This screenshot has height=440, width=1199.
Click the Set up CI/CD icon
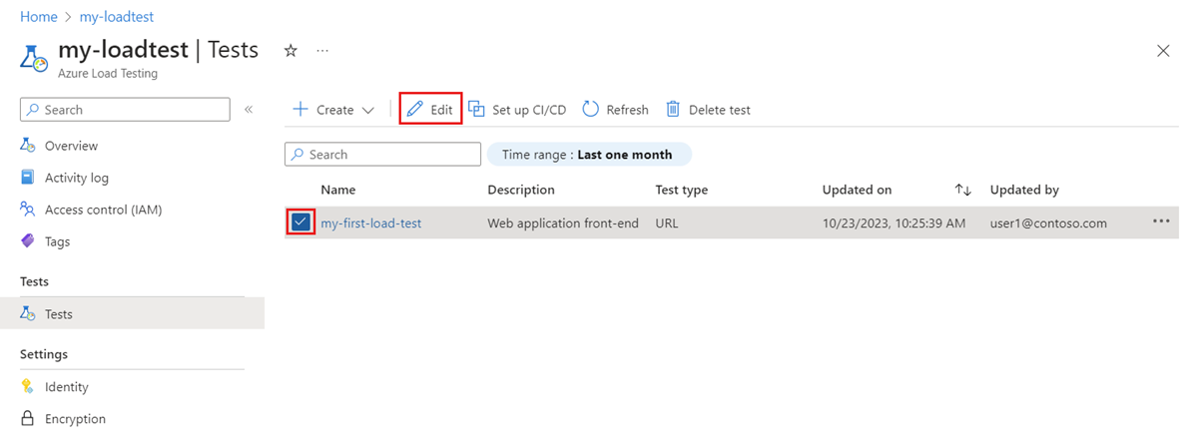477,110
